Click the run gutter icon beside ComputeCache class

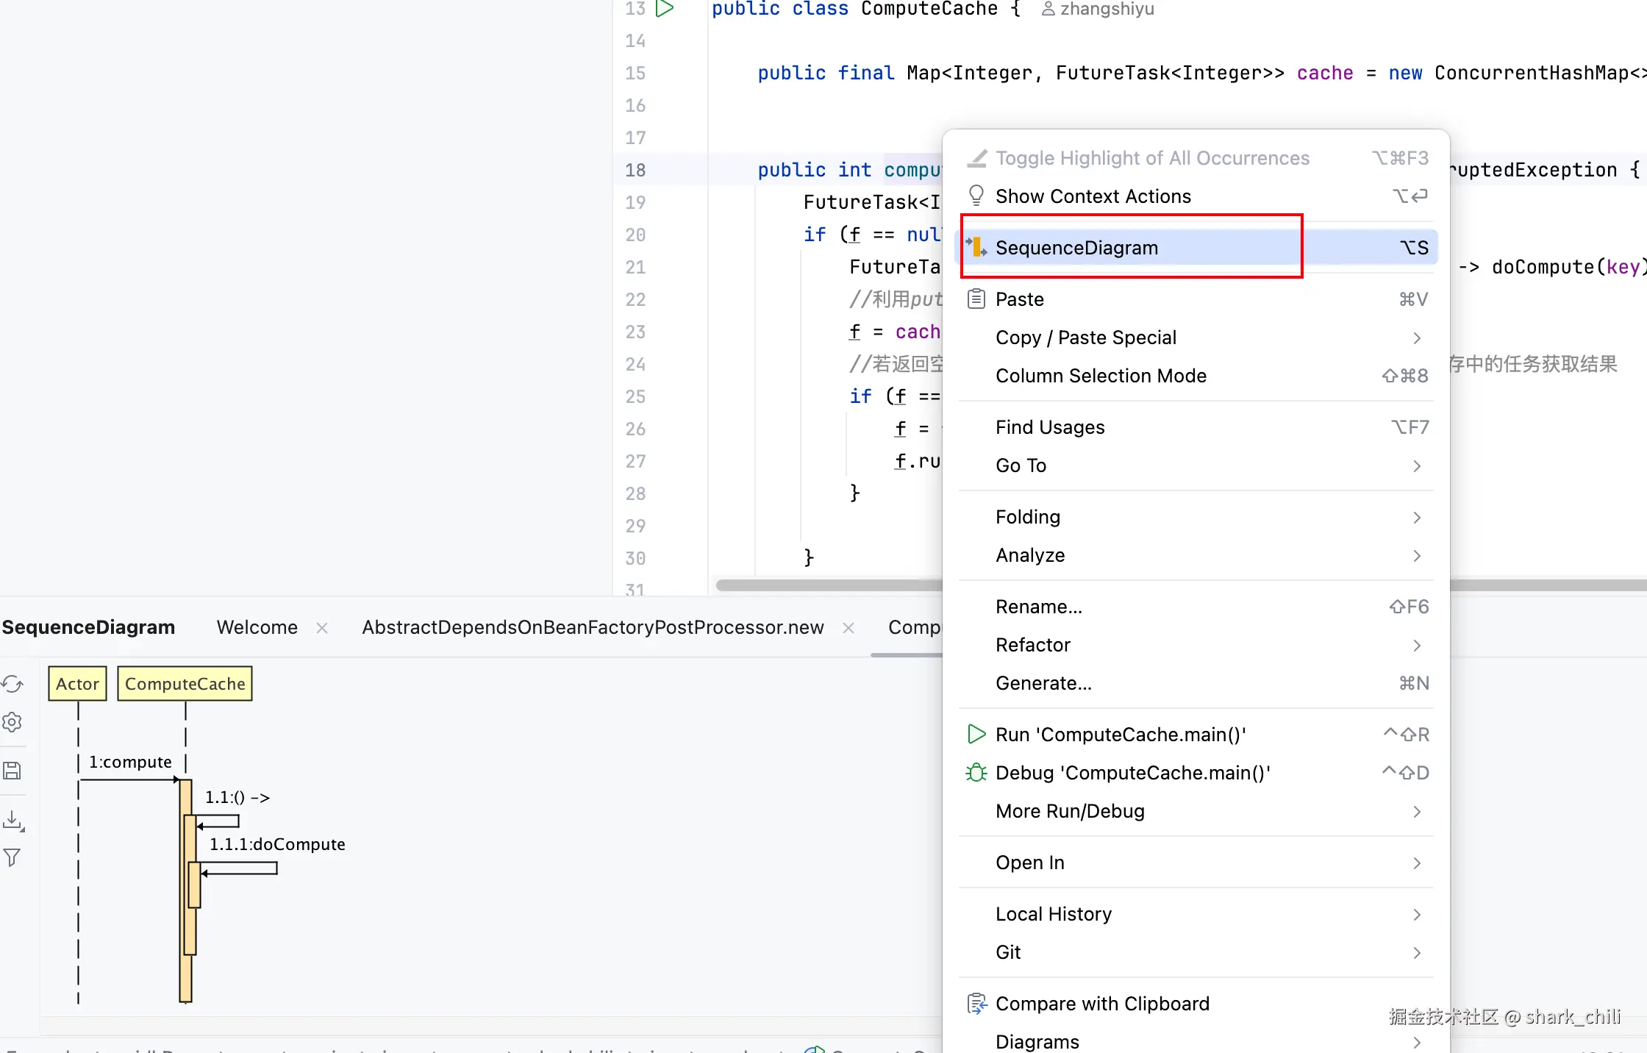(665, 9)
